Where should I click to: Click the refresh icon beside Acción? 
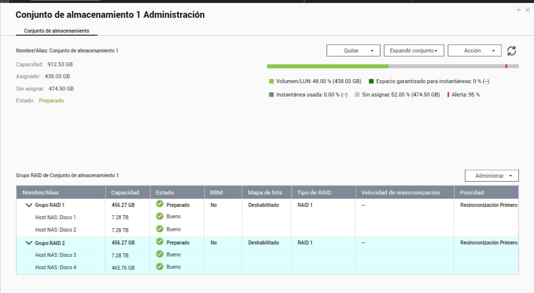[x=512, y=50]
